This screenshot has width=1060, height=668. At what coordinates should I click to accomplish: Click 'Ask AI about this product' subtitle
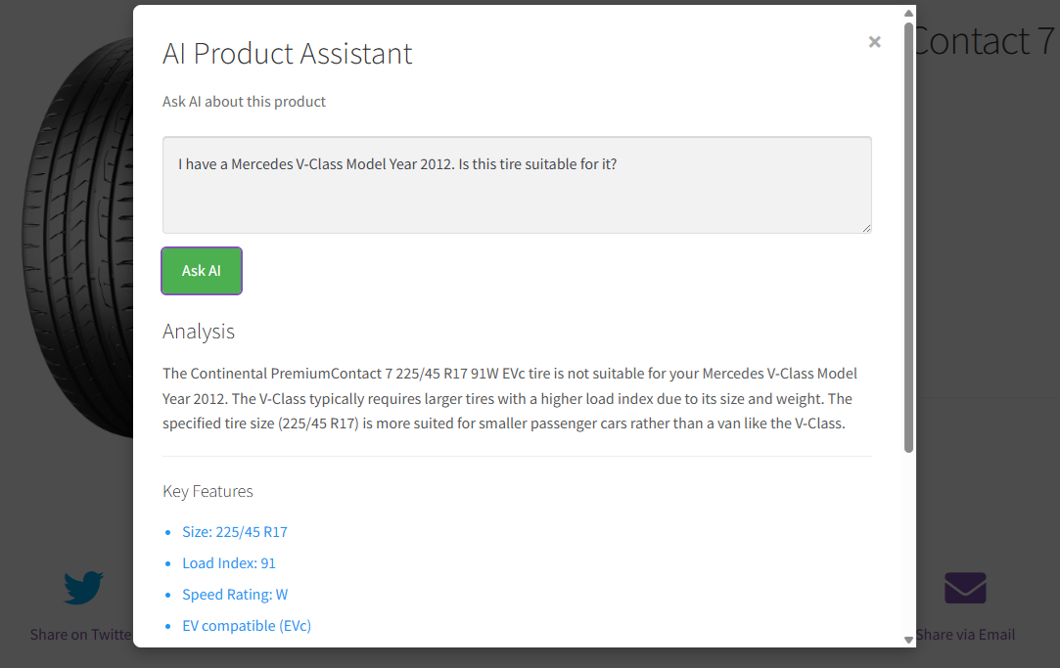[x=244, y=102]
